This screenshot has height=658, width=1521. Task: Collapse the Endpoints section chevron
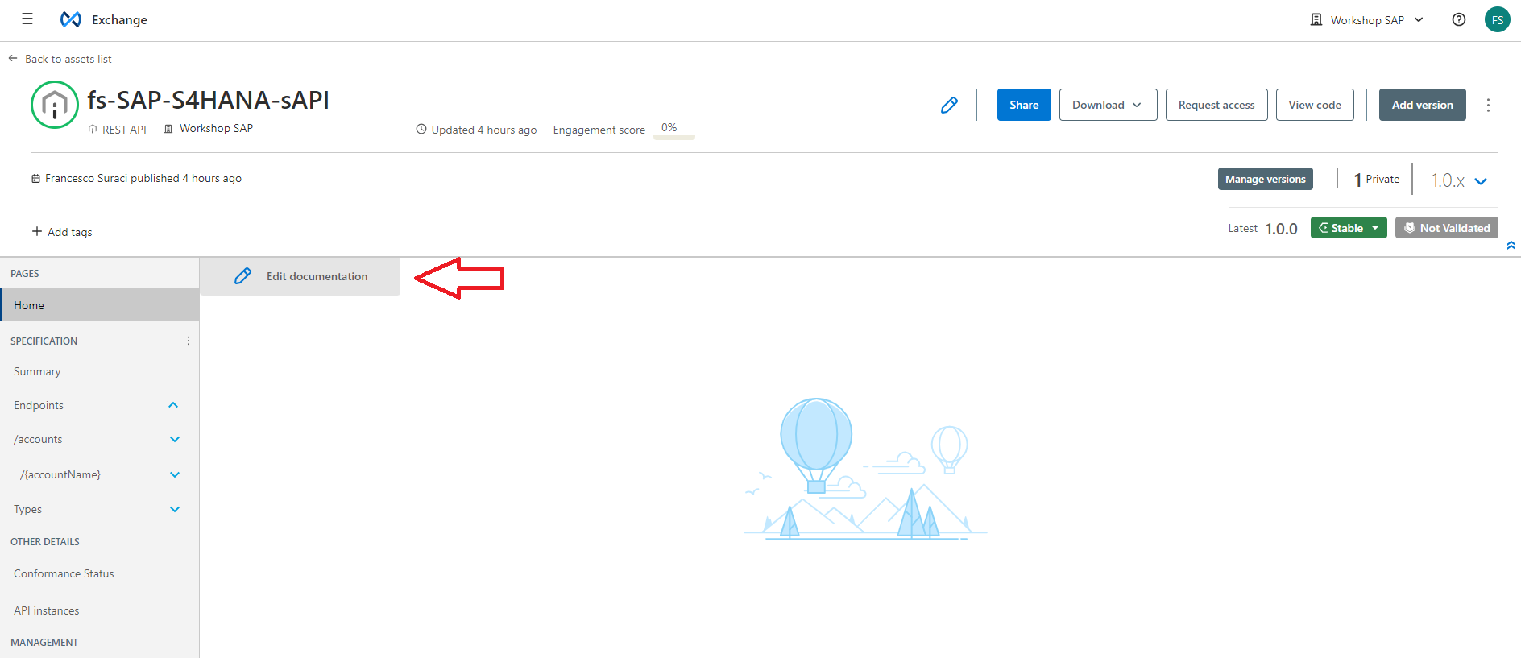coord(173,405)
